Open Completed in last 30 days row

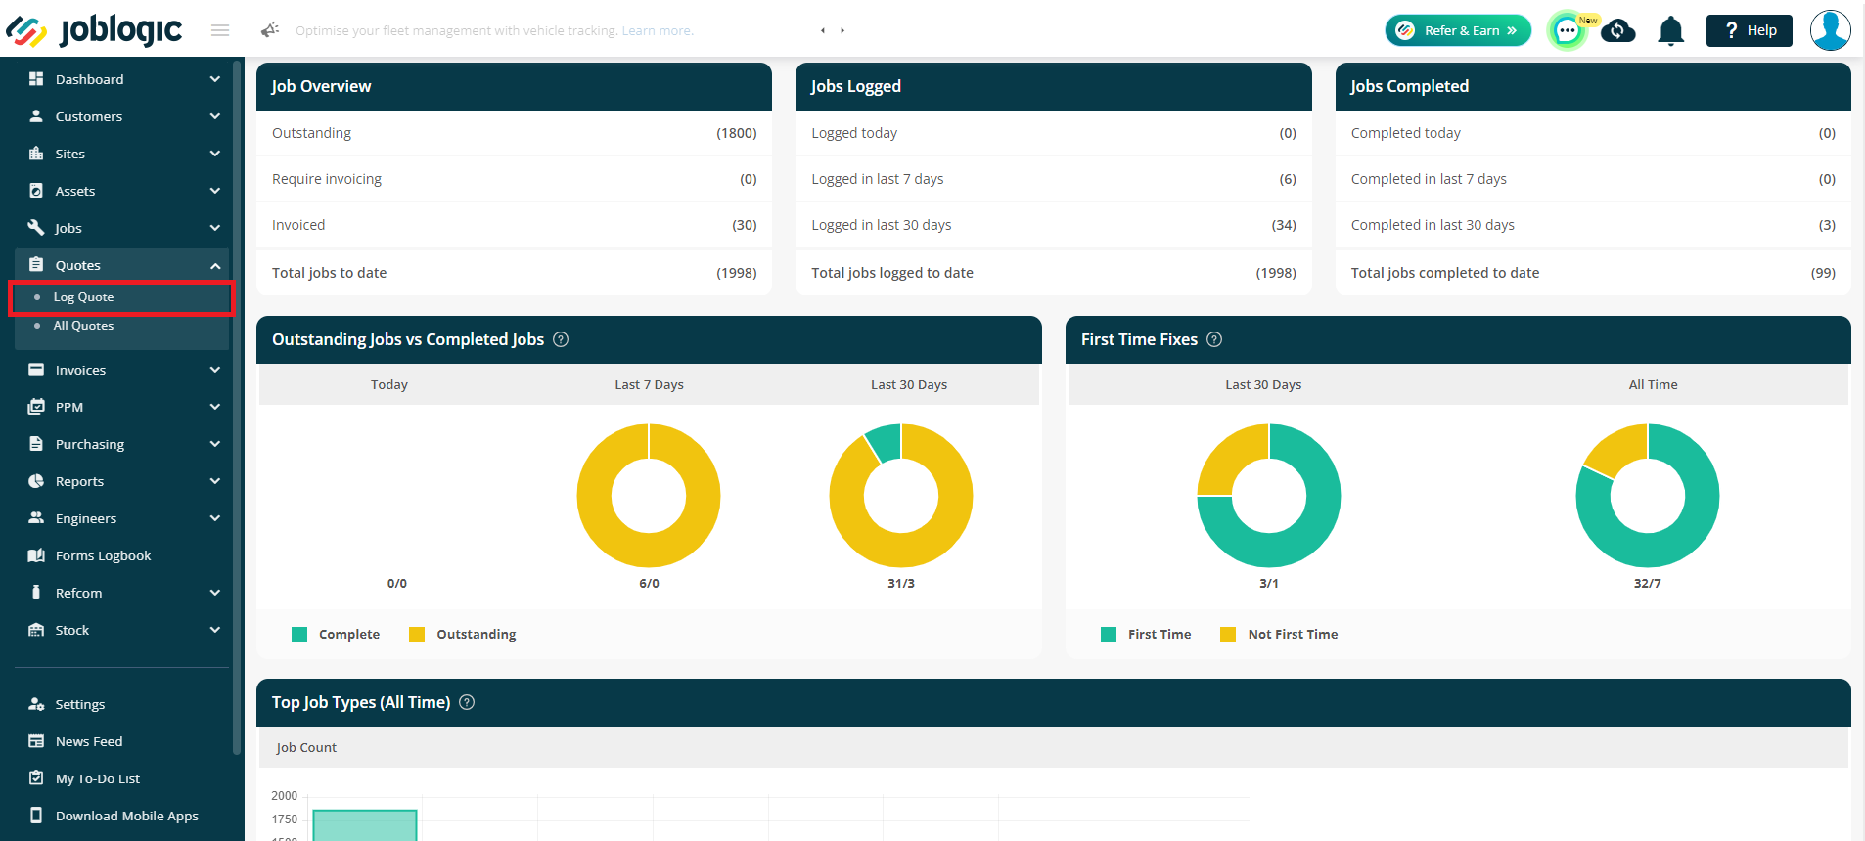1593,225
